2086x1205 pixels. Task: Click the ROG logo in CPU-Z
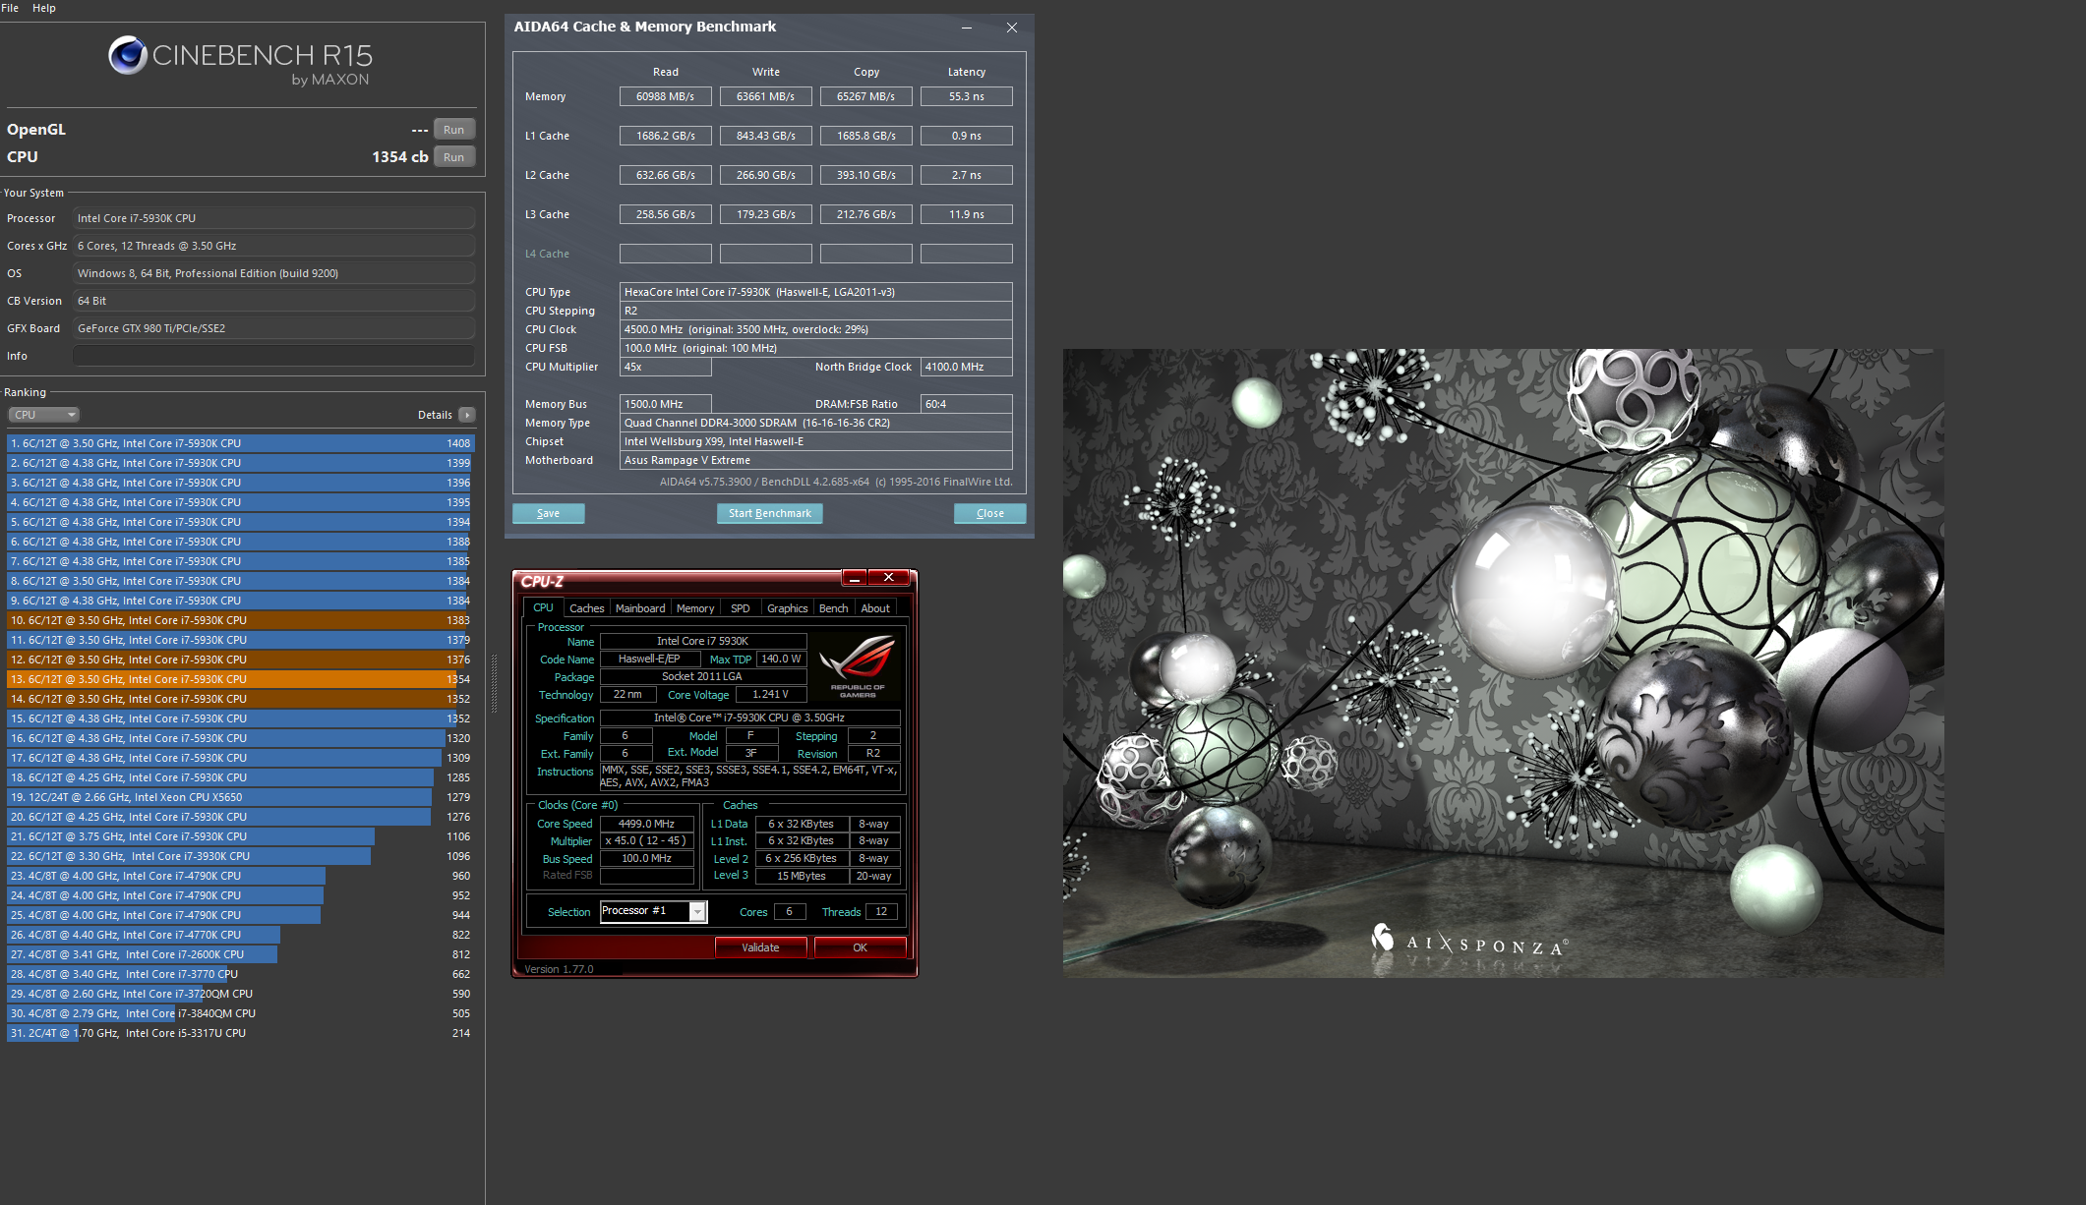[858, 665]
